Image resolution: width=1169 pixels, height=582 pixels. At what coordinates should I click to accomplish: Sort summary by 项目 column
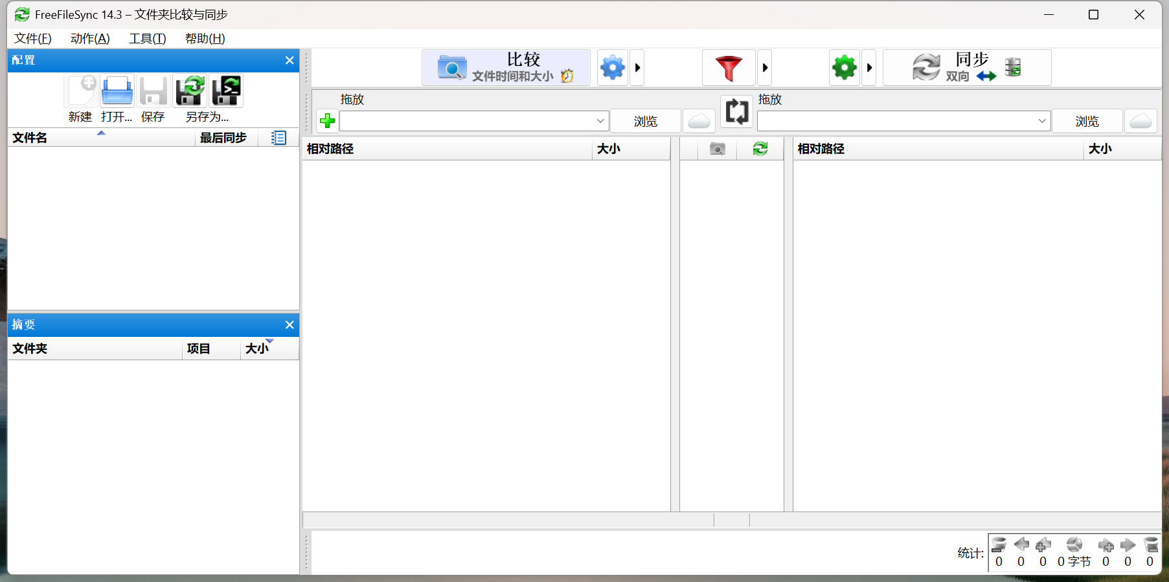(211, 349)
